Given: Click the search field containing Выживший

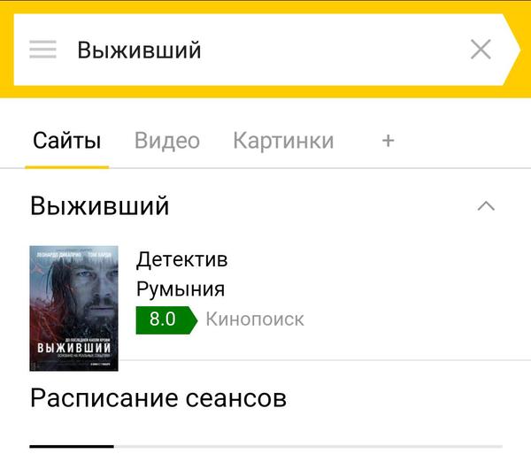Looking at the screenshot, I should tap(259, 50).
